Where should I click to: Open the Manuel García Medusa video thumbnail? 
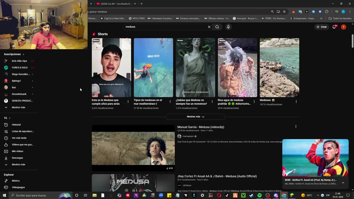tap(133, 148)
